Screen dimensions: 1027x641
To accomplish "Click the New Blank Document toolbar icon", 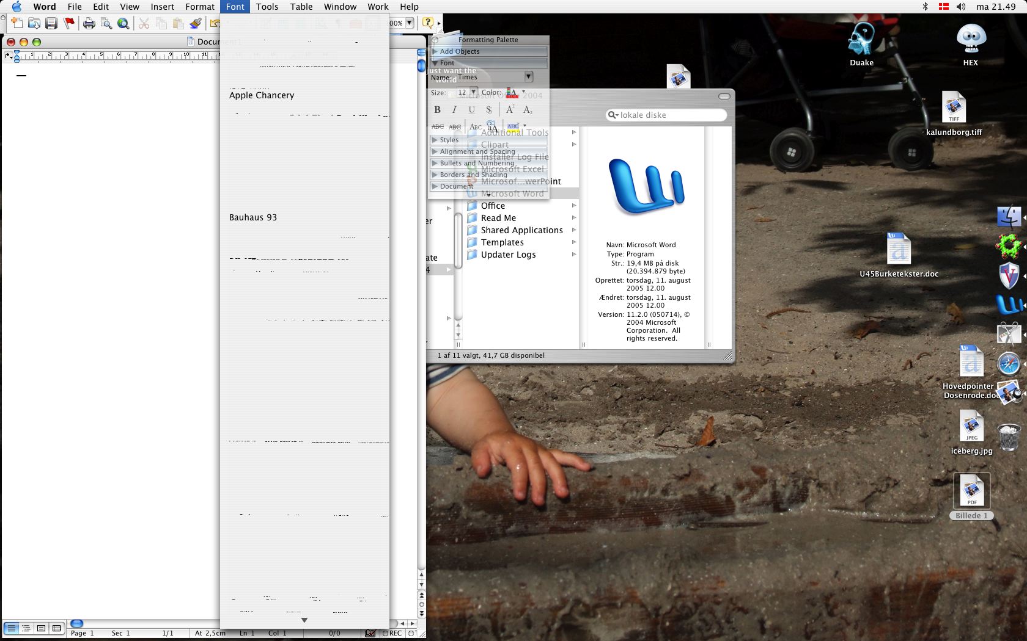I will [17, 23].
